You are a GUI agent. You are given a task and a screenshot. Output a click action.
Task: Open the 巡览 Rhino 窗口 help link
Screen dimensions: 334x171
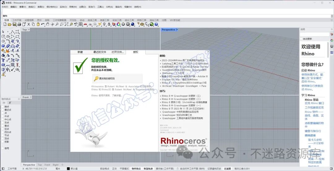click(x=314, y=103)
